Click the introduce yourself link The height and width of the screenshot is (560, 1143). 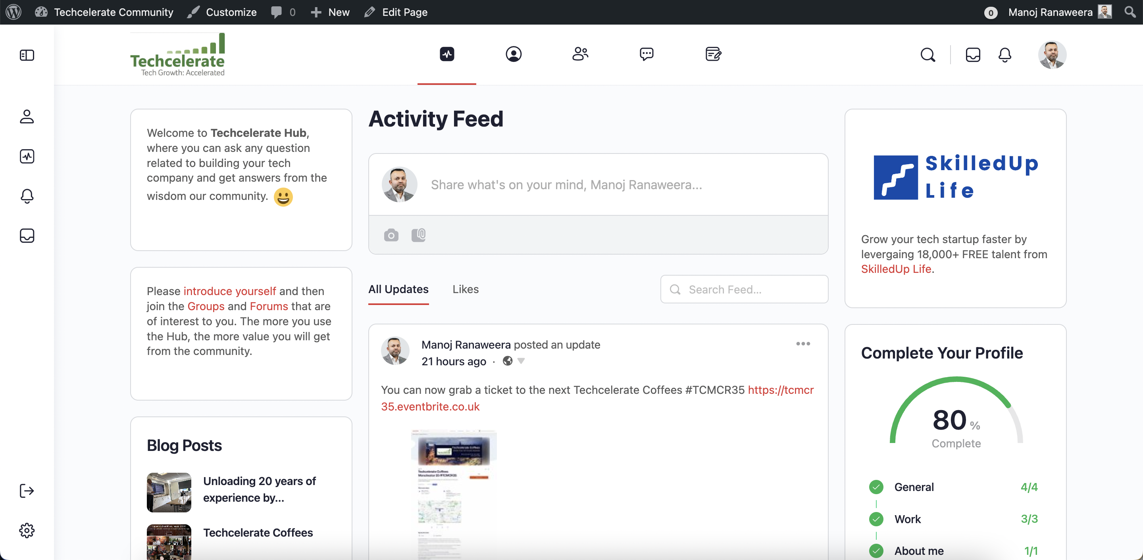tap(229, 291)
